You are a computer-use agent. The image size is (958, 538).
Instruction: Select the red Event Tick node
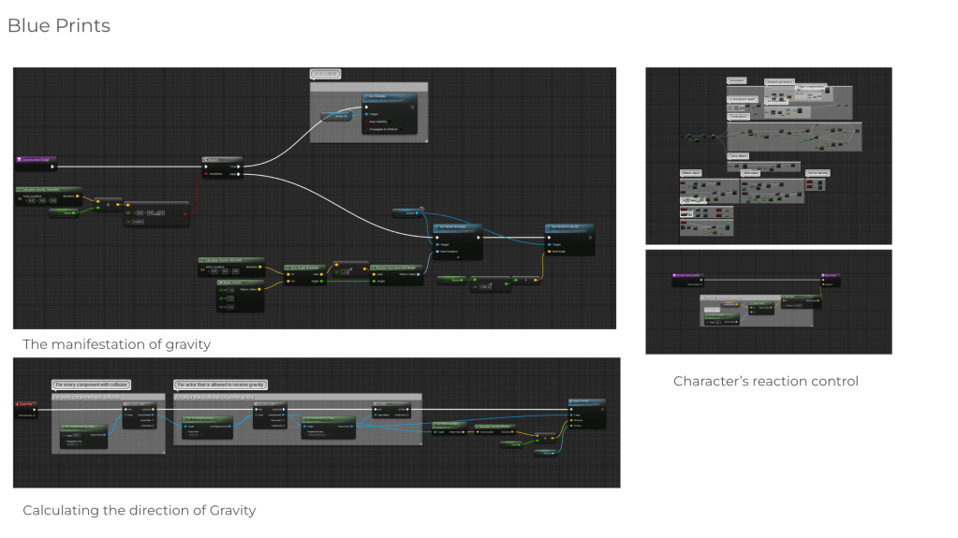(25, 403)
